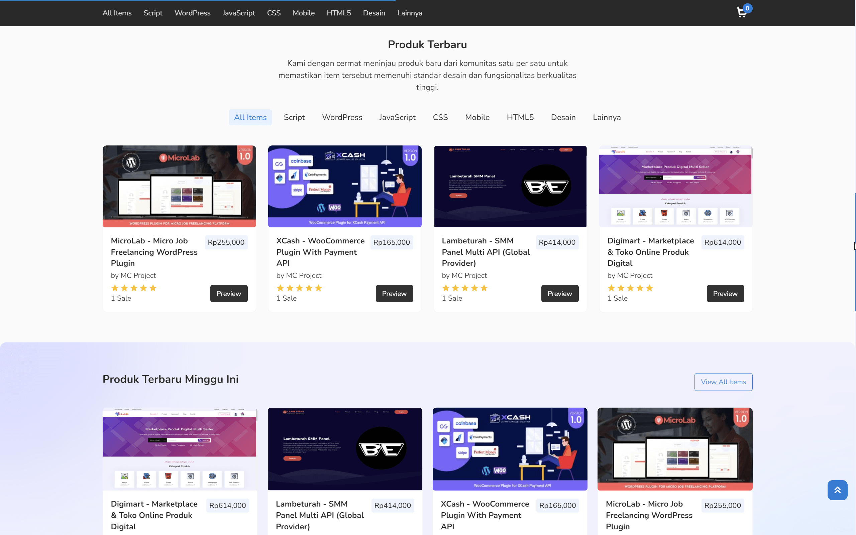Click the Rp165,000 price in Produk Terbaru Minggu Ini
856x535 pixels.
click(557, 506)
